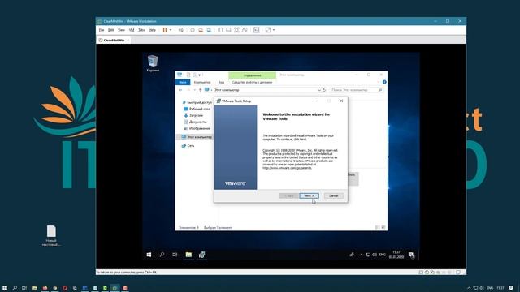Open the stretch guest dropdown arrow
Screen dimensions: 520x292
(x=274, y=30)
